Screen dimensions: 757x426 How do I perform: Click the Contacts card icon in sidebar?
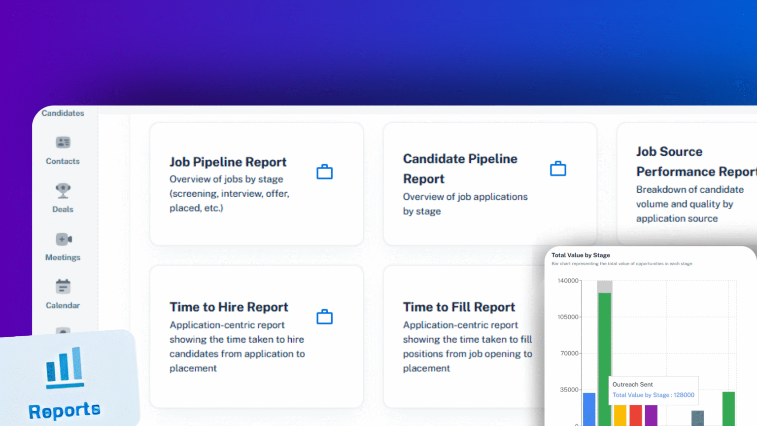click(x=63, y=142)
